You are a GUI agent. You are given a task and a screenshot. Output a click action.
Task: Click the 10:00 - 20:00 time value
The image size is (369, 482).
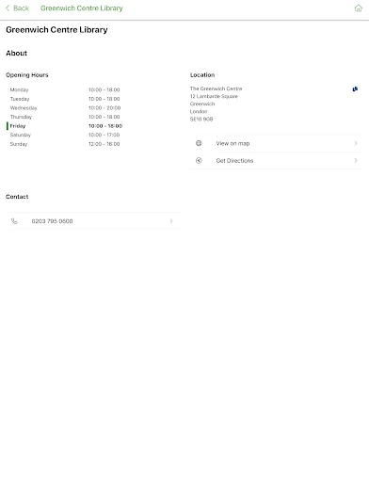[x=104, y=108]
